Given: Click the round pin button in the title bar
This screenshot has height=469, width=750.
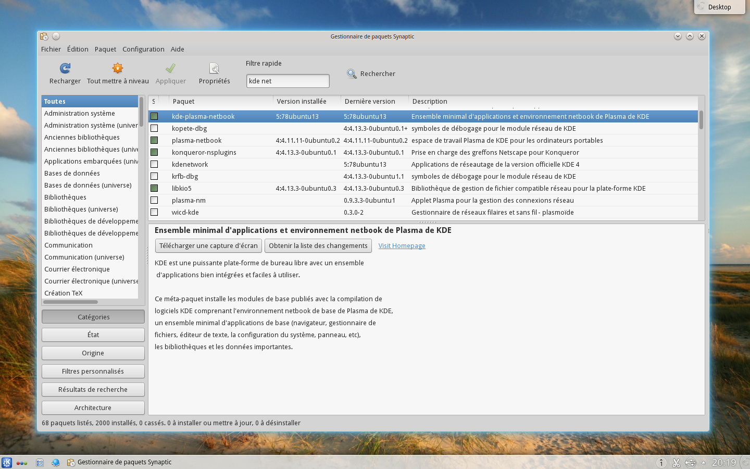Looking at the screenshot, I should coord(56,36).
